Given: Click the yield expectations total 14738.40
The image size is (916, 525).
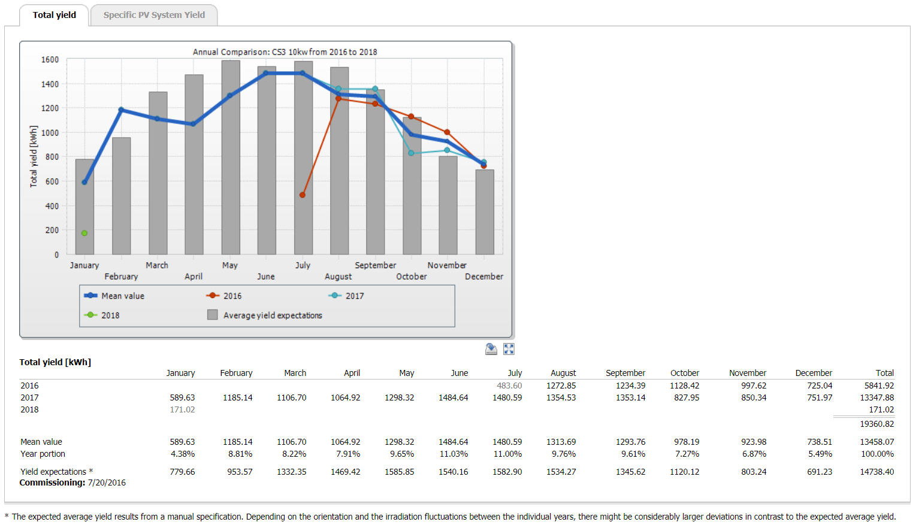Looking at the screenshot, I should (x=877, y=472).
